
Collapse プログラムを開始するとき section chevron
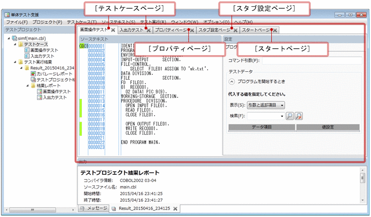coord(232,82)
